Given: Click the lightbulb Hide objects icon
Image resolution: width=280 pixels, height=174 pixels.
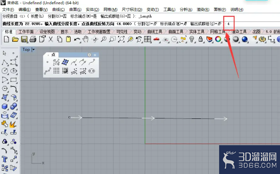Looking at the screenshot, I should tap(192, 39).
